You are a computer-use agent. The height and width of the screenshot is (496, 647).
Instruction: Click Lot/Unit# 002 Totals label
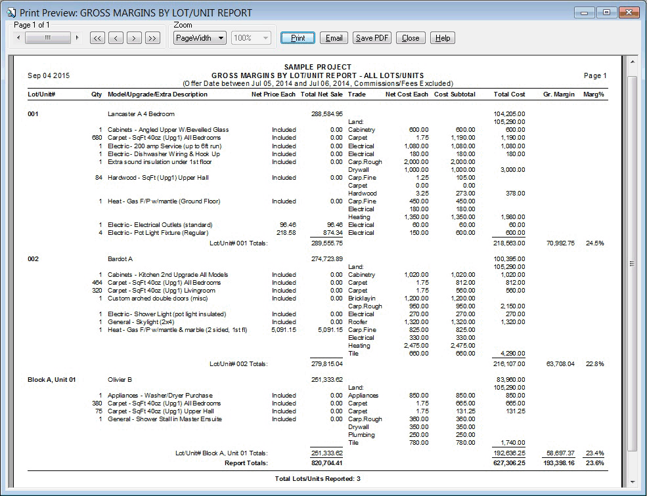238,364
